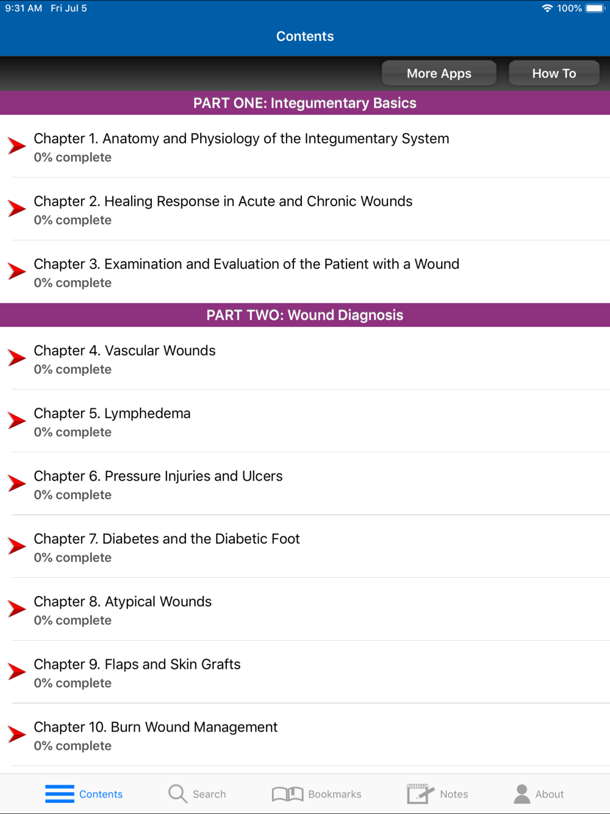This screenshot has width=610, height=814.
Task: Select the Notes tab label
Action: click(x=454, y=794)
